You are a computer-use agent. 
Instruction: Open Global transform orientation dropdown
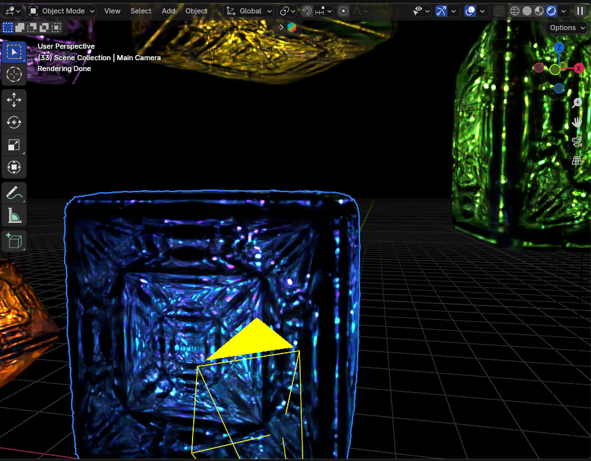[x=249, y=11]
